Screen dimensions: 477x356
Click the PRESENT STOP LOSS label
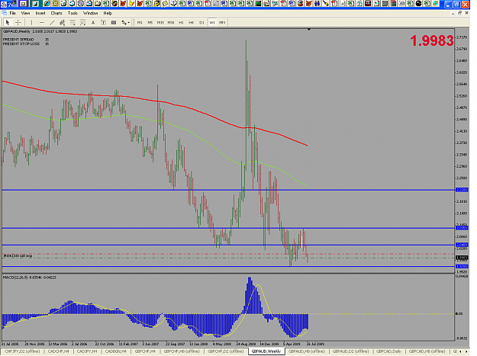[21, 43]
